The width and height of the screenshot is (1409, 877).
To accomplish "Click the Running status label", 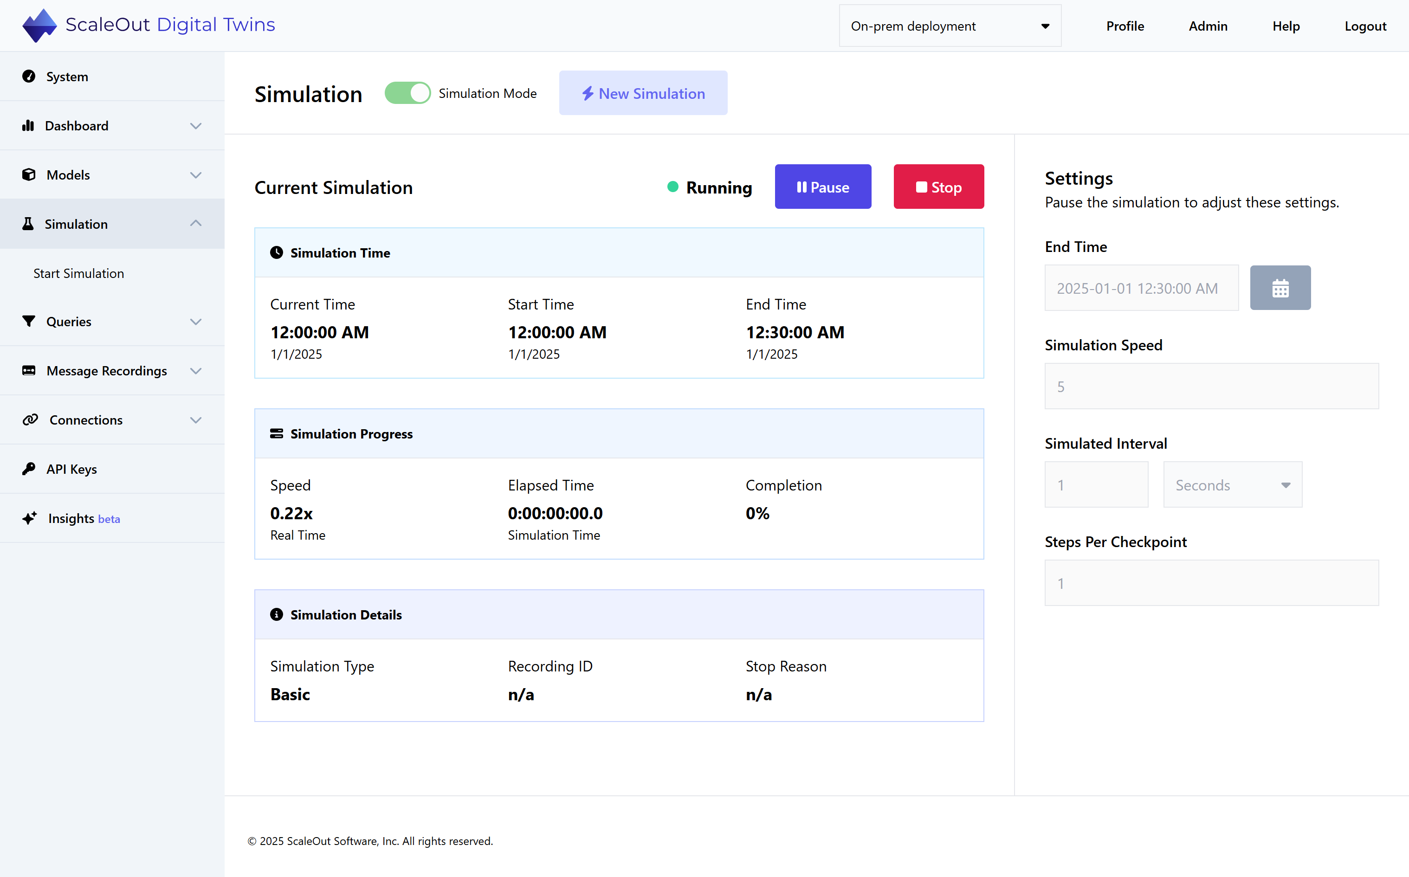I will pyautogui.click(x=719, y=187).
